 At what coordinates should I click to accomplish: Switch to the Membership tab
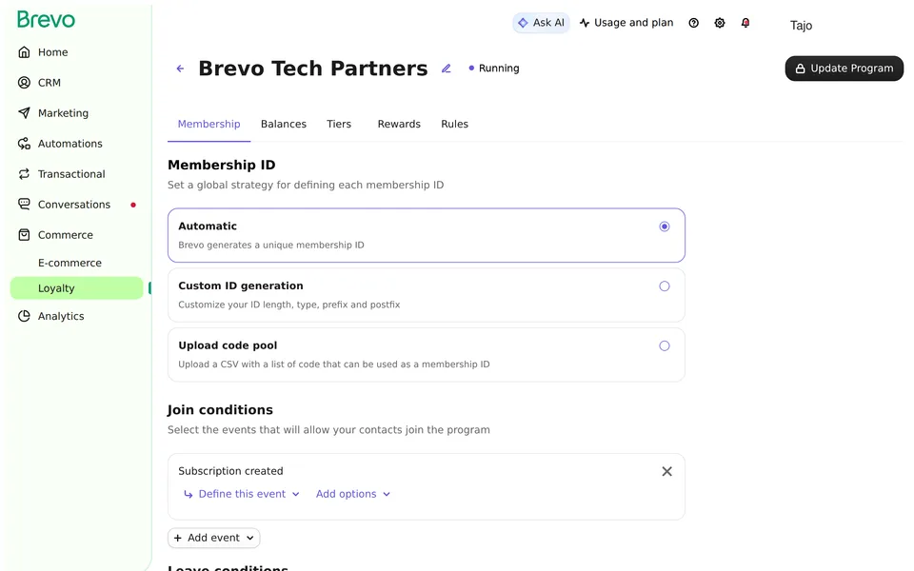click(209, 124)
